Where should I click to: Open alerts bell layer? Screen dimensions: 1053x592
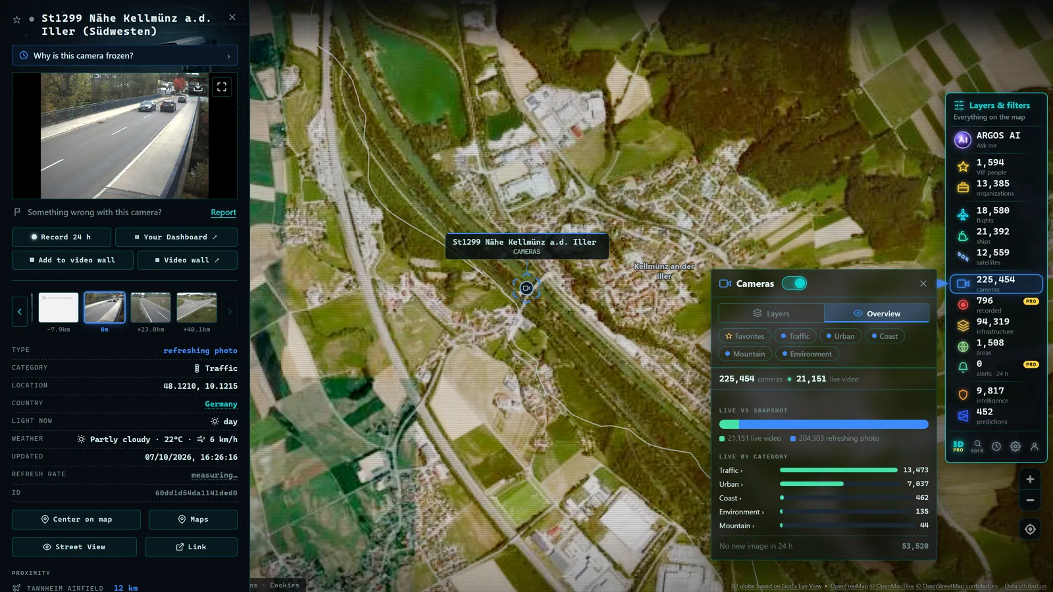click(996, 368)
